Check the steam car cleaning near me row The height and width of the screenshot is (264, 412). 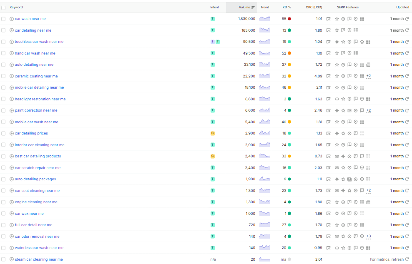[3, 259]
